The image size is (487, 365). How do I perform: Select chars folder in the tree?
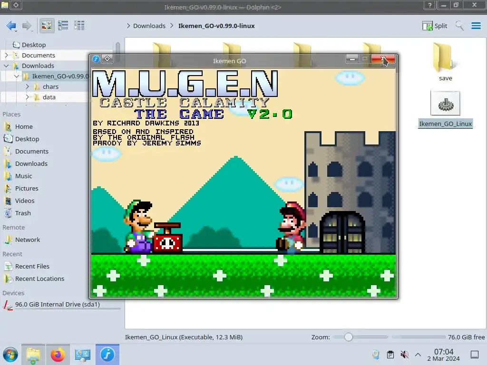pos(50,86)
